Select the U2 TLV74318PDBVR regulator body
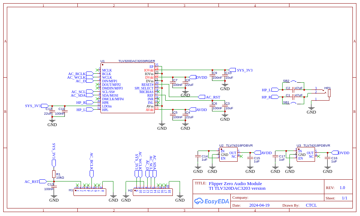The width and height of the screenshot is (360, 216). 228,155
